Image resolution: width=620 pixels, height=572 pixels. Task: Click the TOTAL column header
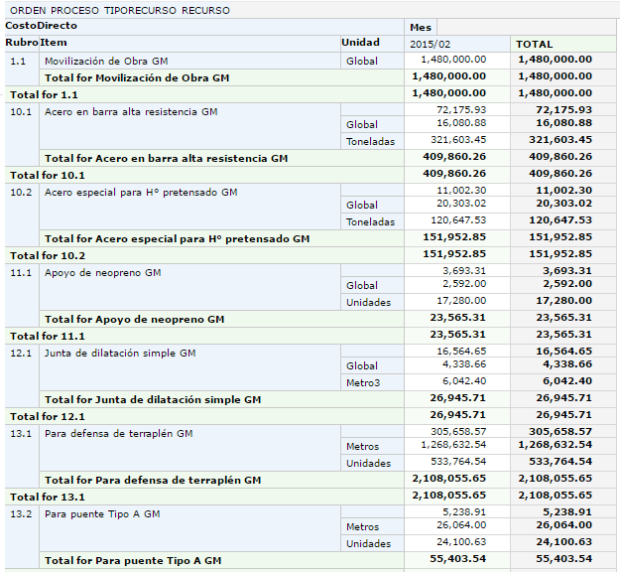535,44
